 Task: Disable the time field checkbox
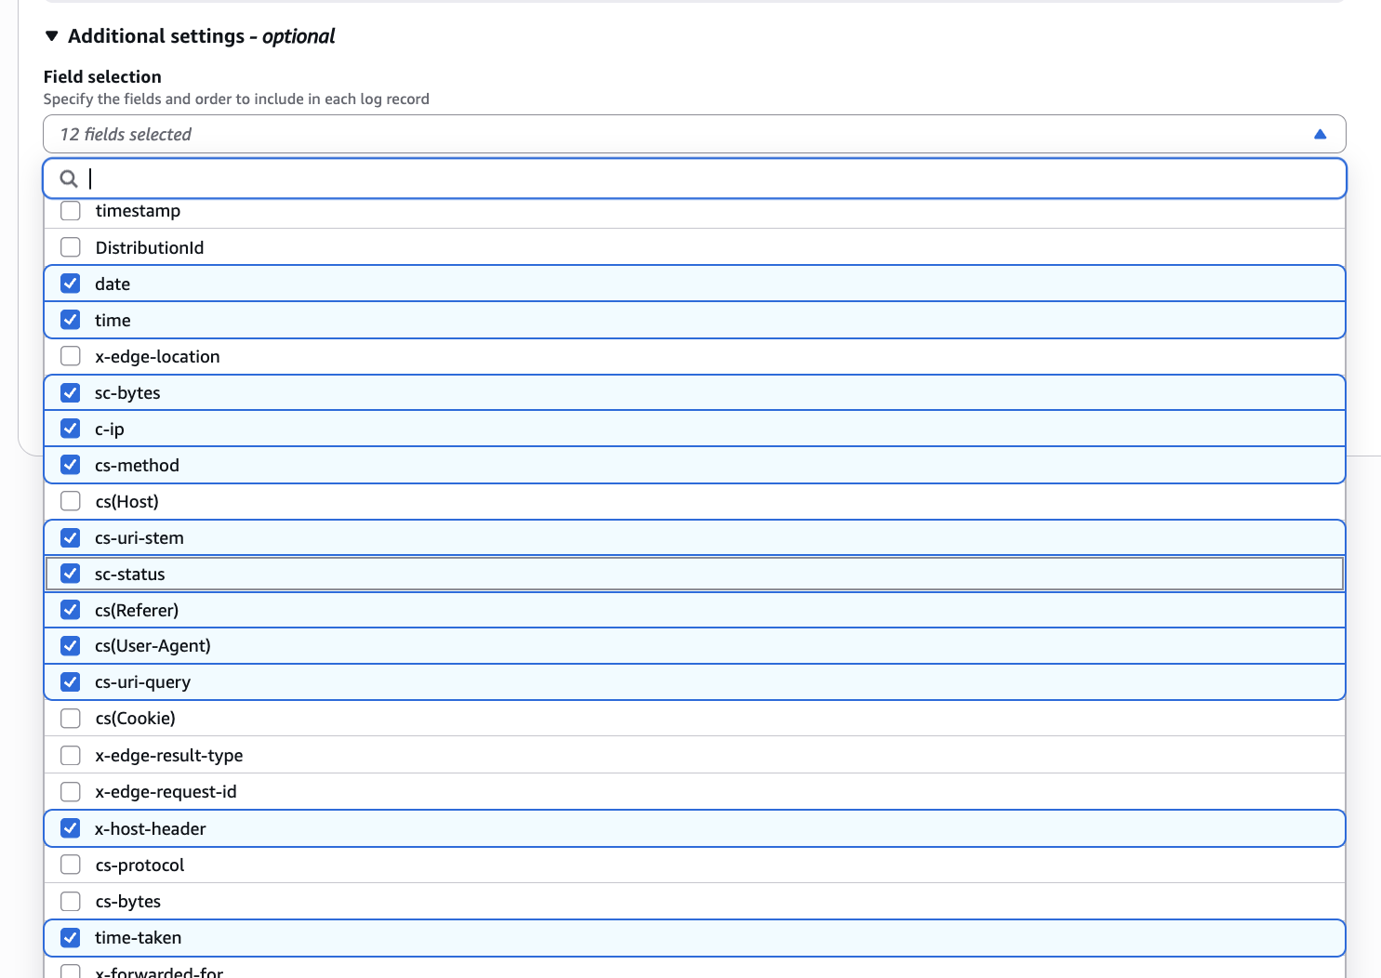tap(70, 319)
